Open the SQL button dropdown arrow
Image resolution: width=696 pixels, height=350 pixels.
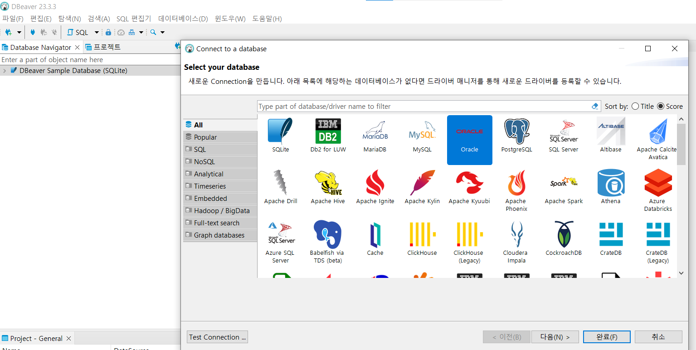click(97, 32)
